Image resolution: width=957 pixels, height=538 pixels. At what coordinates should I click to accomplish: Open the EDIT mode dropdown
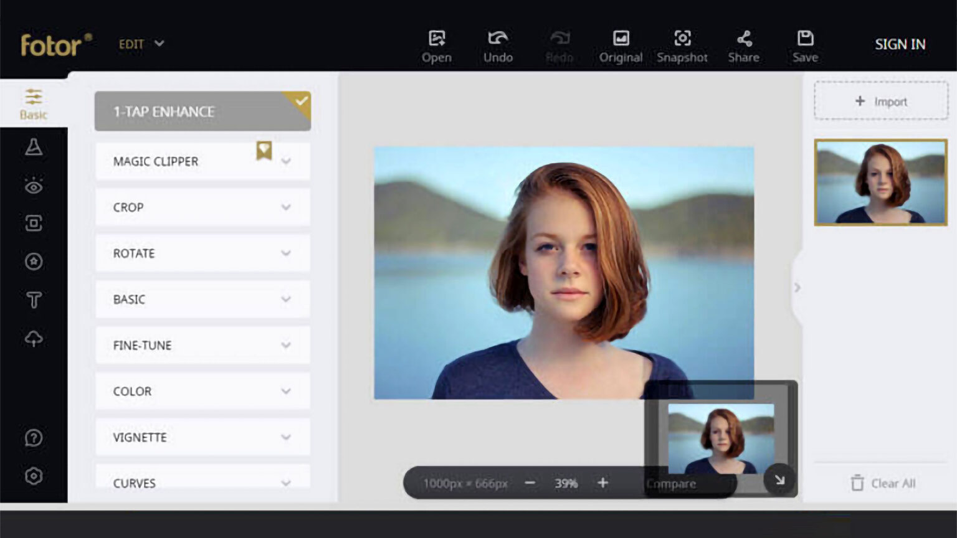141,44
